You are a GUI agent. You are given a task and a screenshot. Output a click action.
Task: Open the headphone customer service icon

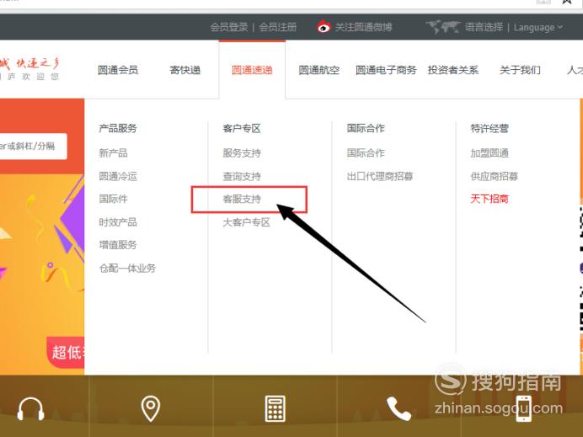[x=31, y=408]
